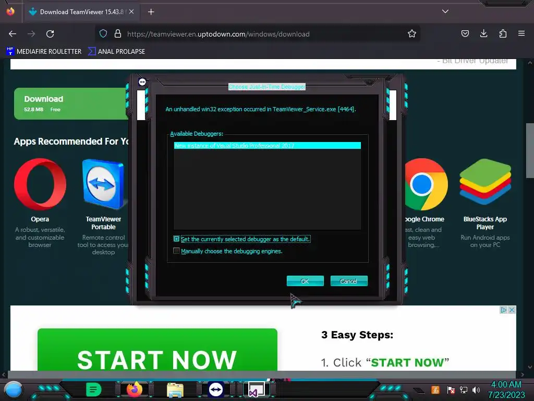The width and height of the screenshot is (534, 401).
Task: Close the Download TeamViewer tab
Action: (x=131, y=11)
